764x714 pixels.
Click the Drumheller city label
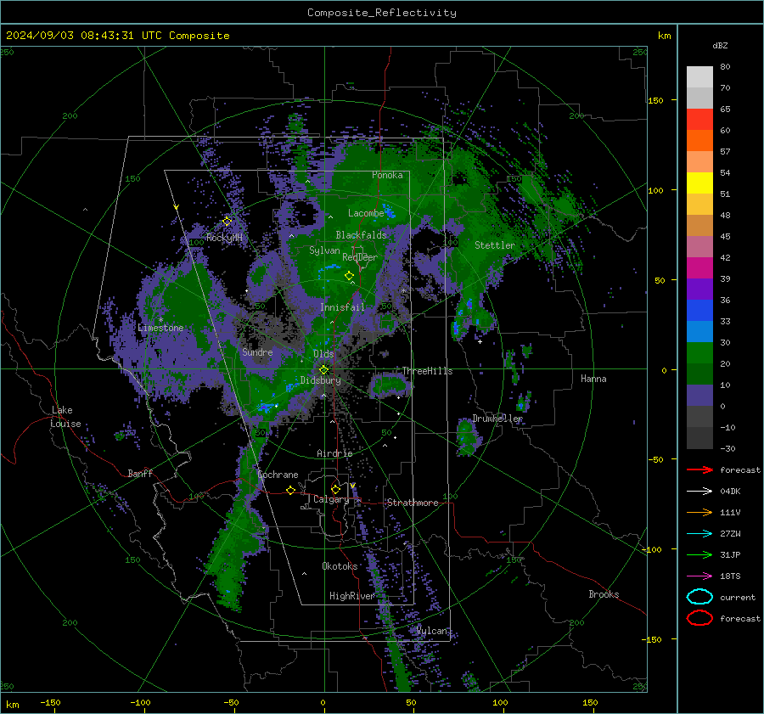pos(497,419)
